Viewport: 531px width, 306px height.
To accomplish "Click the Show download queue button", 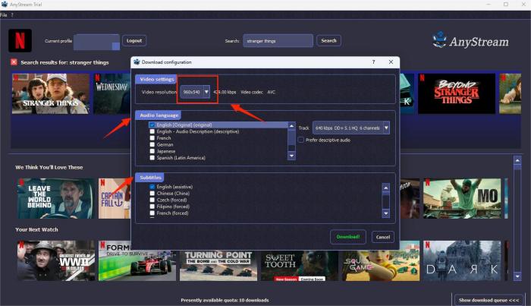I will click(489, 300).
